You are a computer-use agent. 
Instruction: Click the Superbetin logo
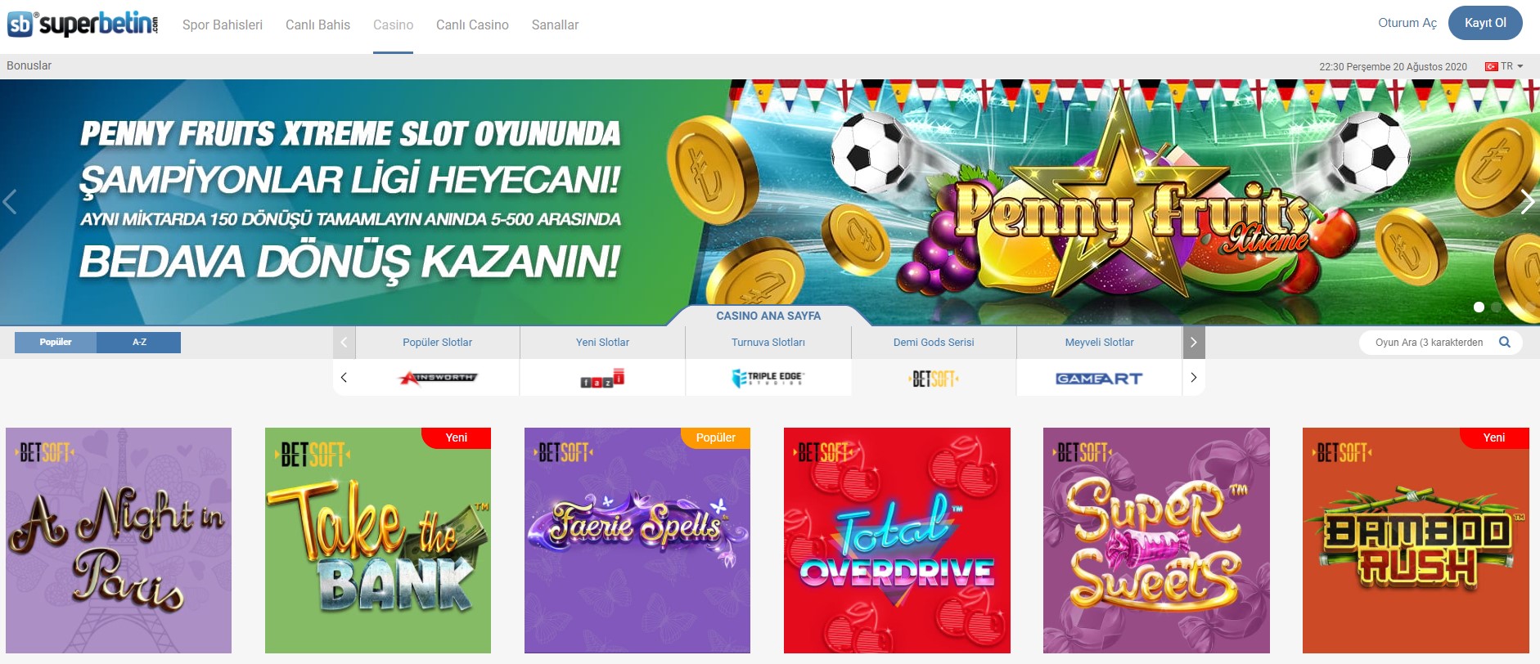pos(83,24)
